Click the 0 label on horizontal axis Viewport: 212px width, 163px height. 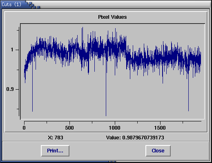point(24,128)
